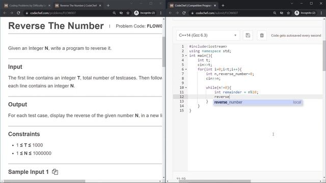Bookmark the page with left window star icon
Image resolution: width=326 pixels, height=183 pixels.
(128, 13)
